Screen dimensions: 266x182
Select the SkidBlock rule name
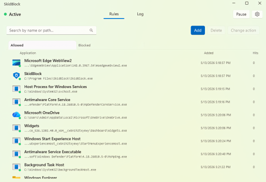(x=33, y=74)
